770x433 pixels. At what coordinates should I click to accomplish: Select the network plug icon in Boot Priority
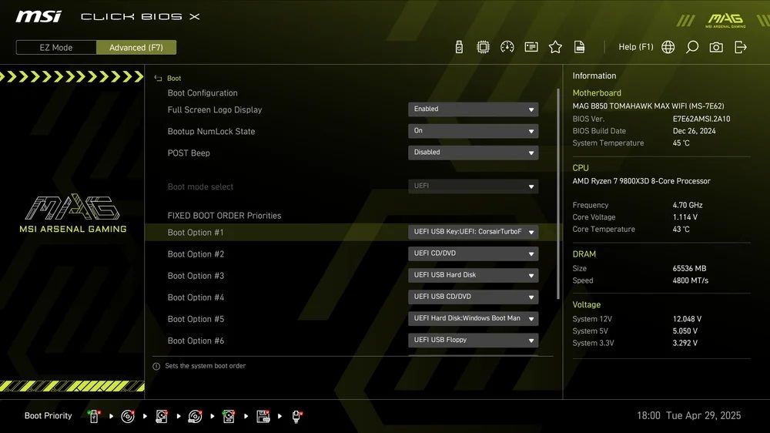pyautogui.click(x=296, y=416)
